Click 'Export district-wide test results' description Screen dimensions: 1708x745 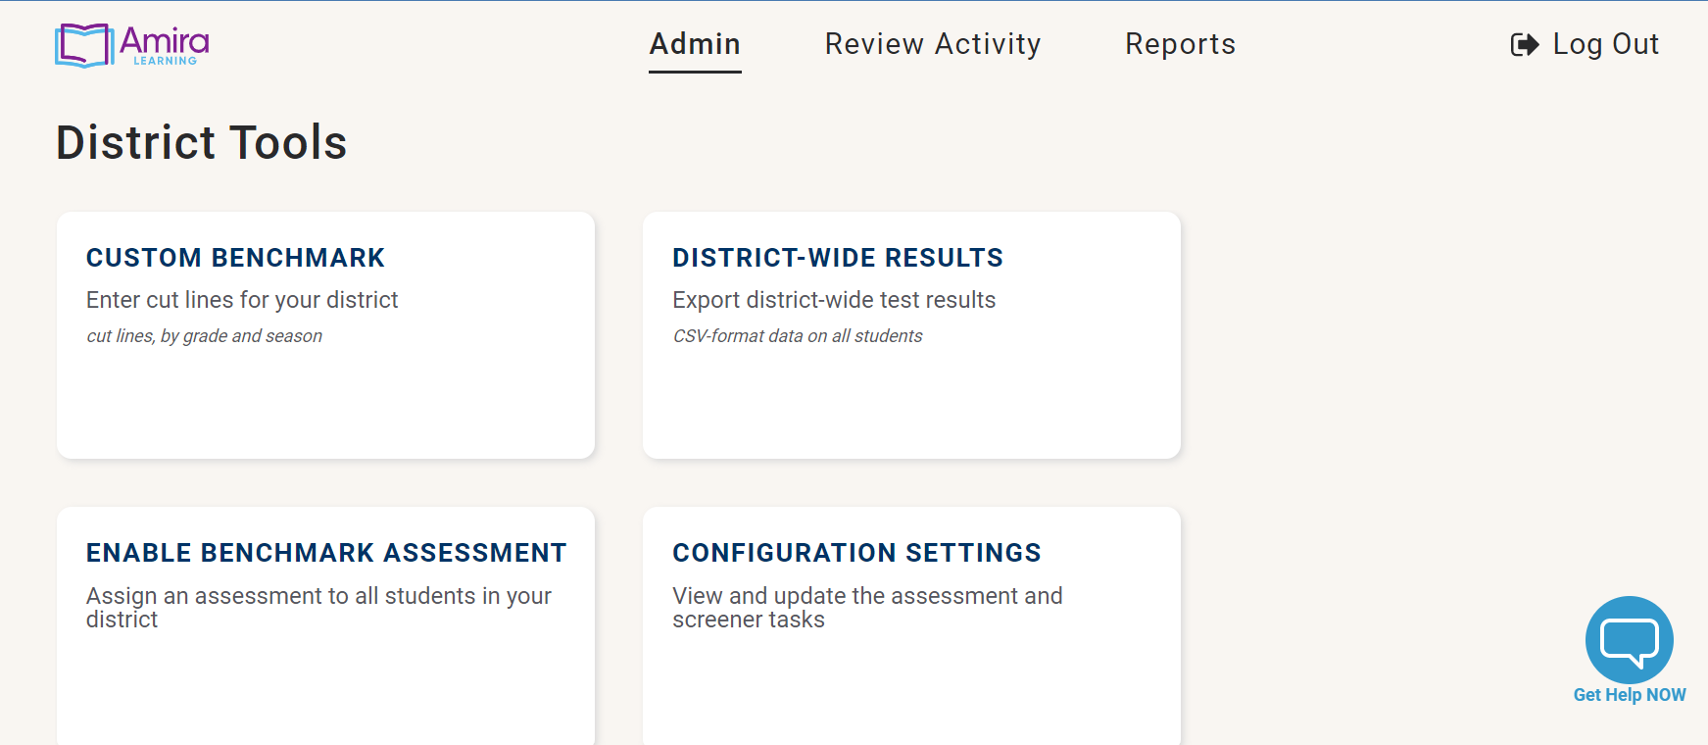(834, 300)
